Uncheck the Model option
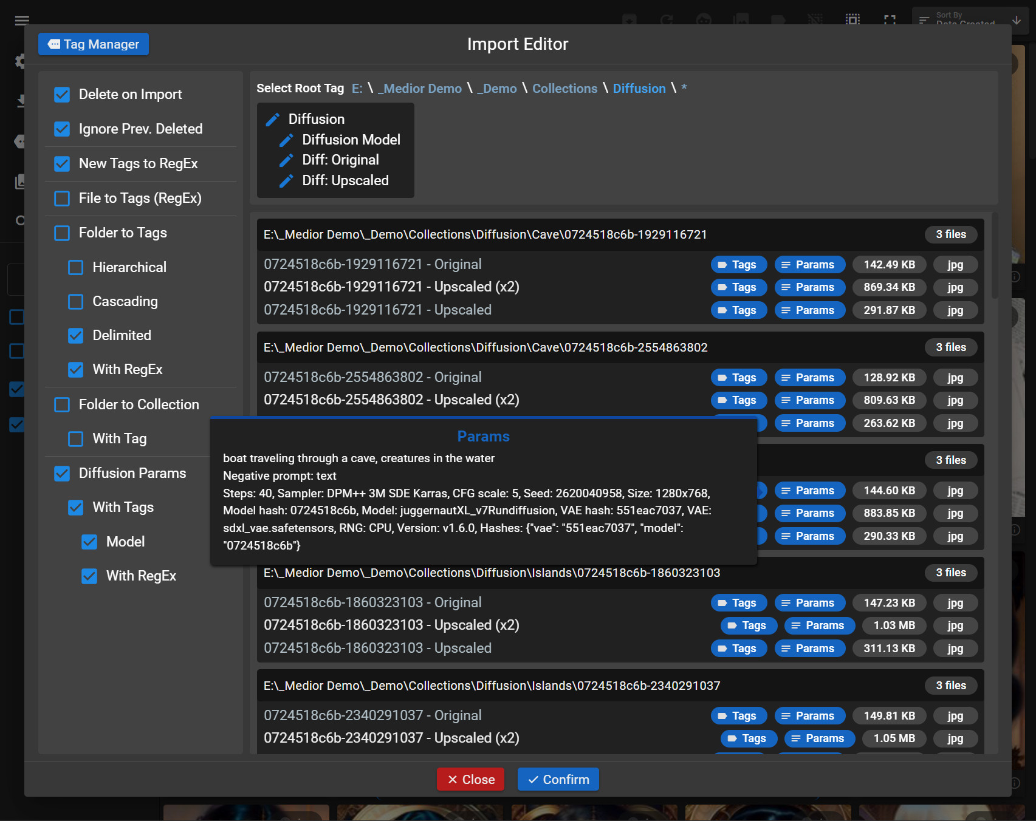 pos(89,542)
